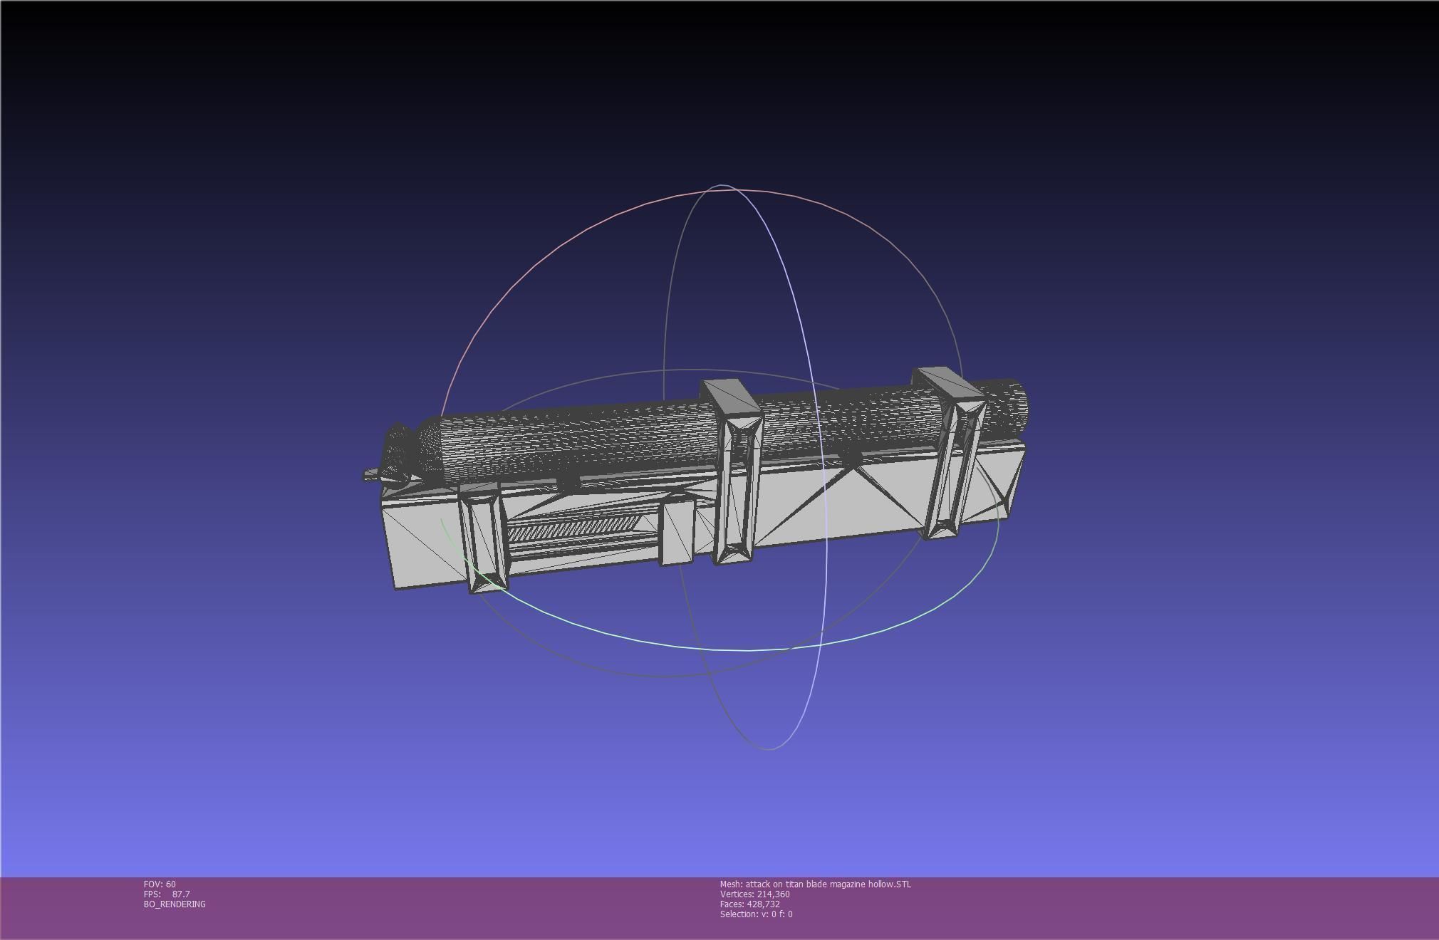
Task: Click the Faces: 428,732 text
Action: [x=749, y=904]
